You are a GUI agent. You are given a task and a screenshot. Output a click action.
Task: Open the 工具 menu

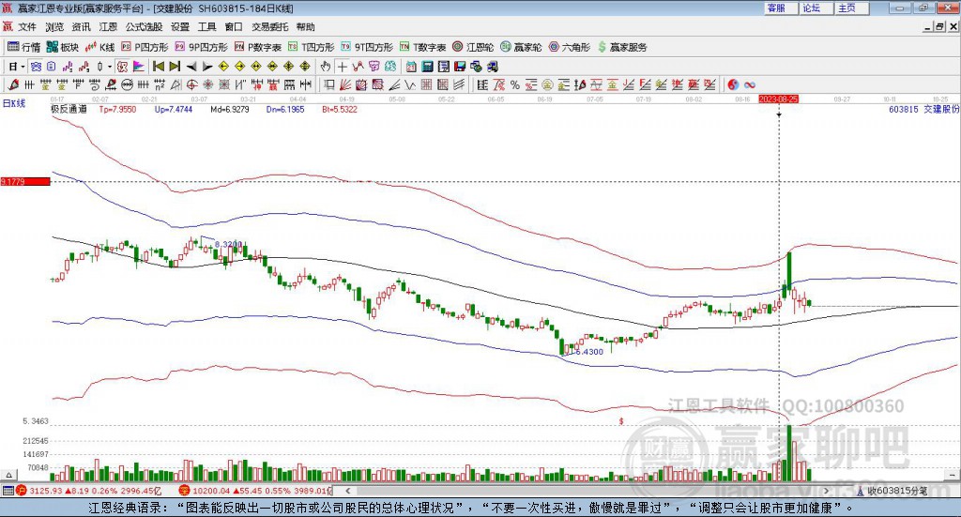point(207,27)
